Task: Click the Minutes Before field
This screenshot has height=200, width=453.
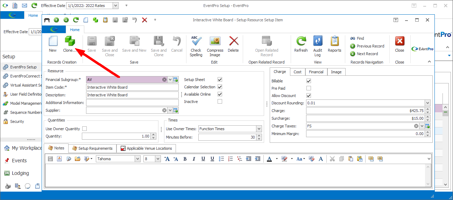Action: click(x=227, y=137)
